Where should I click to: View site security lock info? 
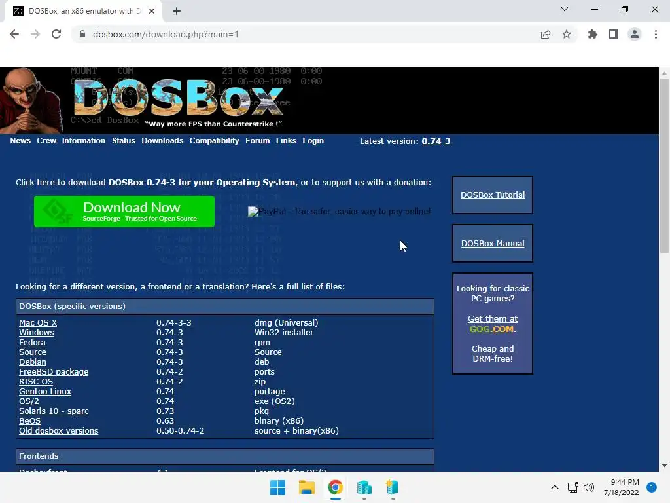click(x=82, y=34)
